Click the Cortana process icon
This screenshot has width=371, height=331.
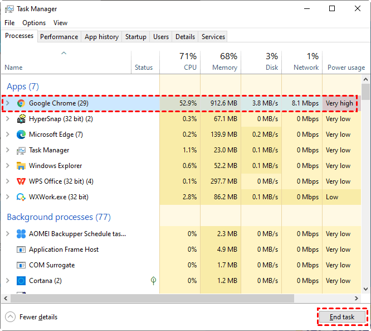point(21,281)
